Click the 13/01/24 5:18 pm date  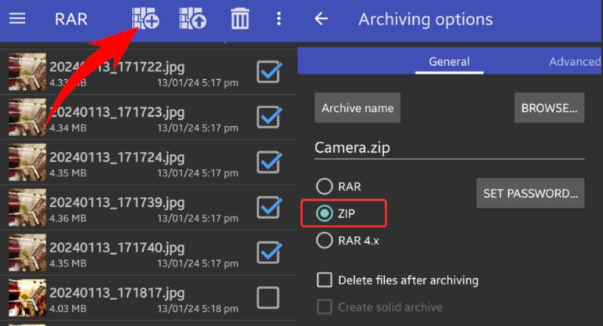[198, 308]
